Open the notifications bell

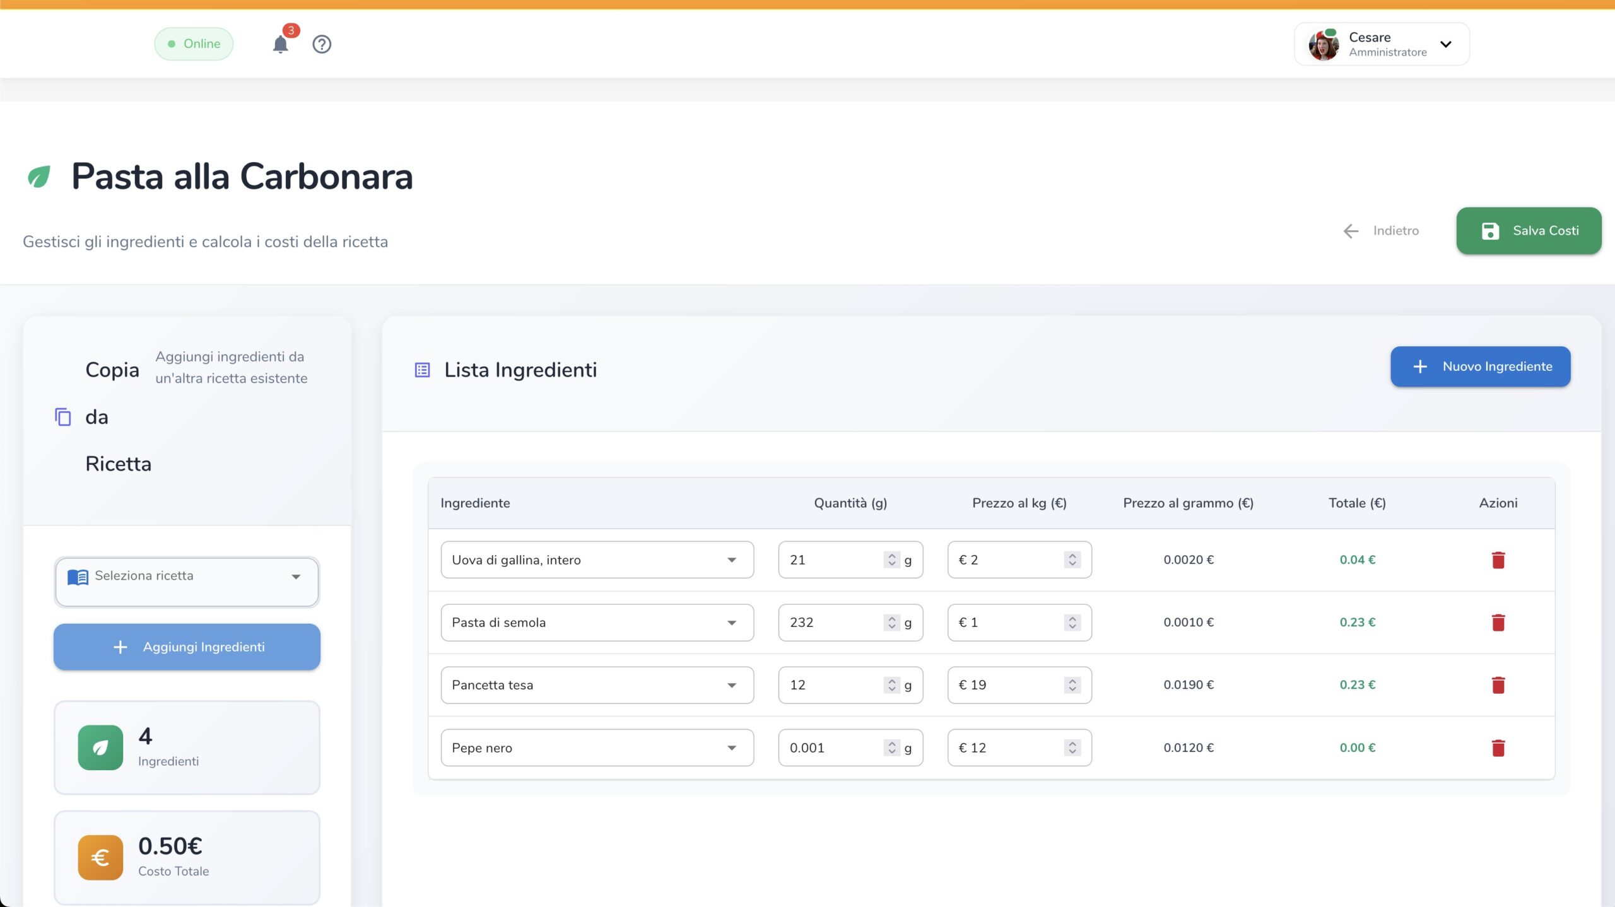click(x=280, y=44)
